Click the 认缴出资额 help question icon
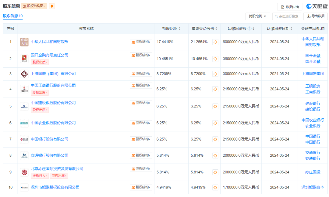The image size is (329, 197). 249,29
